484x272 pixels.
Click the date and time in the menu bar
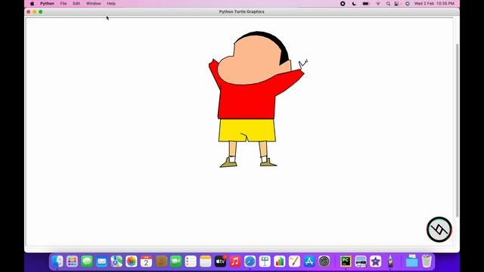434,4
